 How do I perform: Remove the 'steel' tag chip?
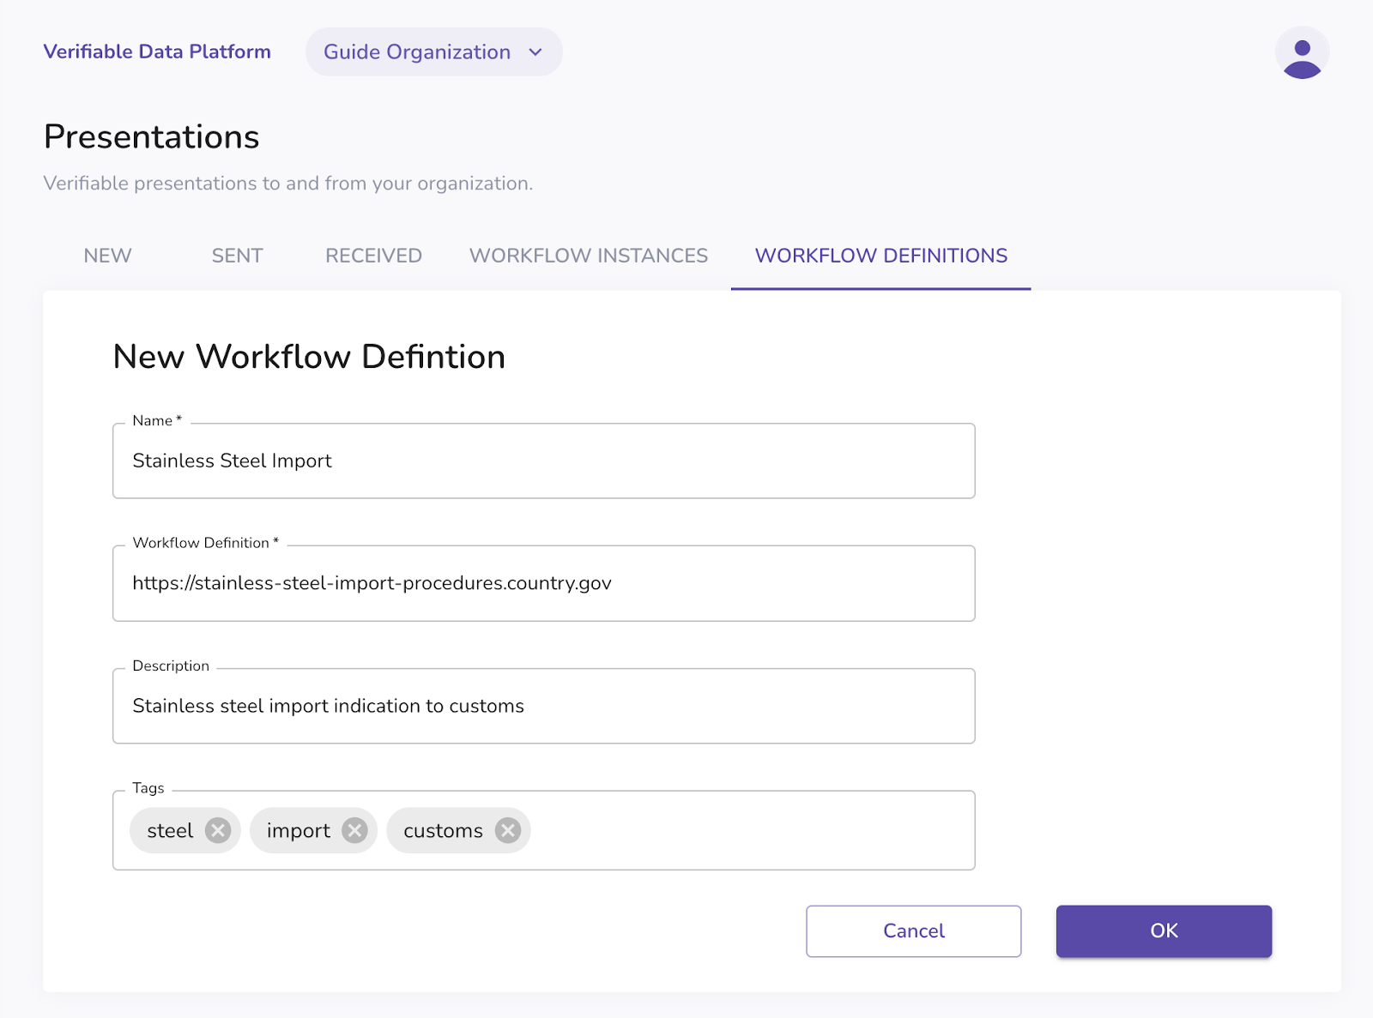coord(218,830)
